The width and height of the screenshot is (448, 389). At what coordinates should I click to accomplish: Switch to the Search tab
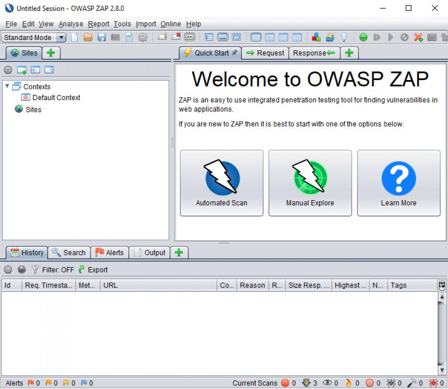(69, 253)
